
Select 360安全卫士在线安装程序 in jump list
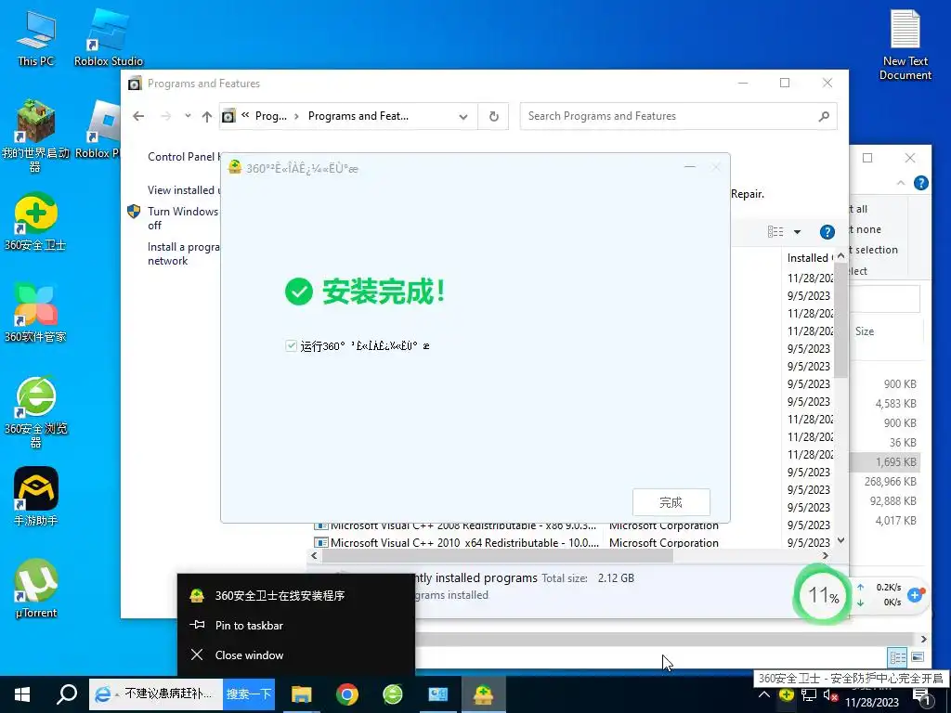pos(296,595)
